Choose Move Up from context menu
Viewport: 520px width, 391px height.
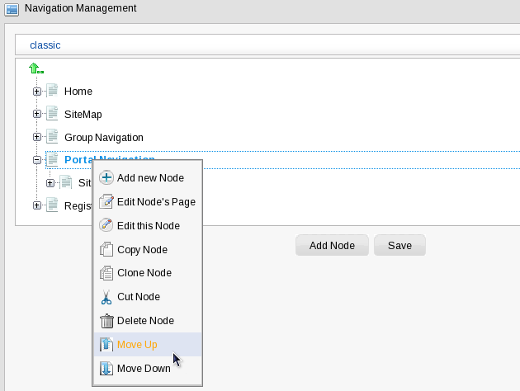point(137,345)
